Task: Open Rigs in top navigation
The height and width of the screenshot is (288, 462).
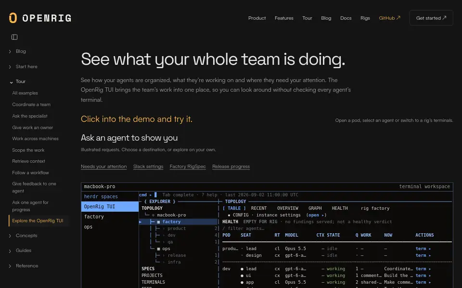Action: (x=365, y=18)
